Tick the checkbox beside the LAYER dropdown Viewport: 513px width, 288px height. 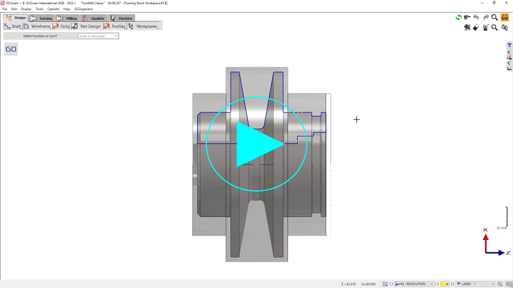(453, 284)
